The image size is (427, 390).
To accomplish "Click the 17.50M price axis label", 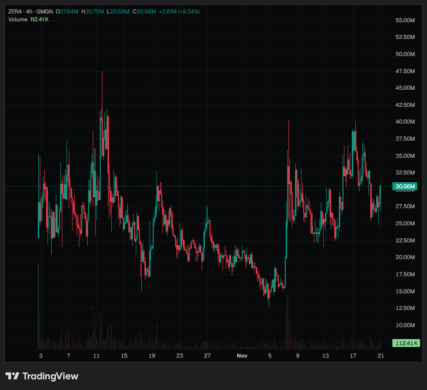I will point(405,274).
